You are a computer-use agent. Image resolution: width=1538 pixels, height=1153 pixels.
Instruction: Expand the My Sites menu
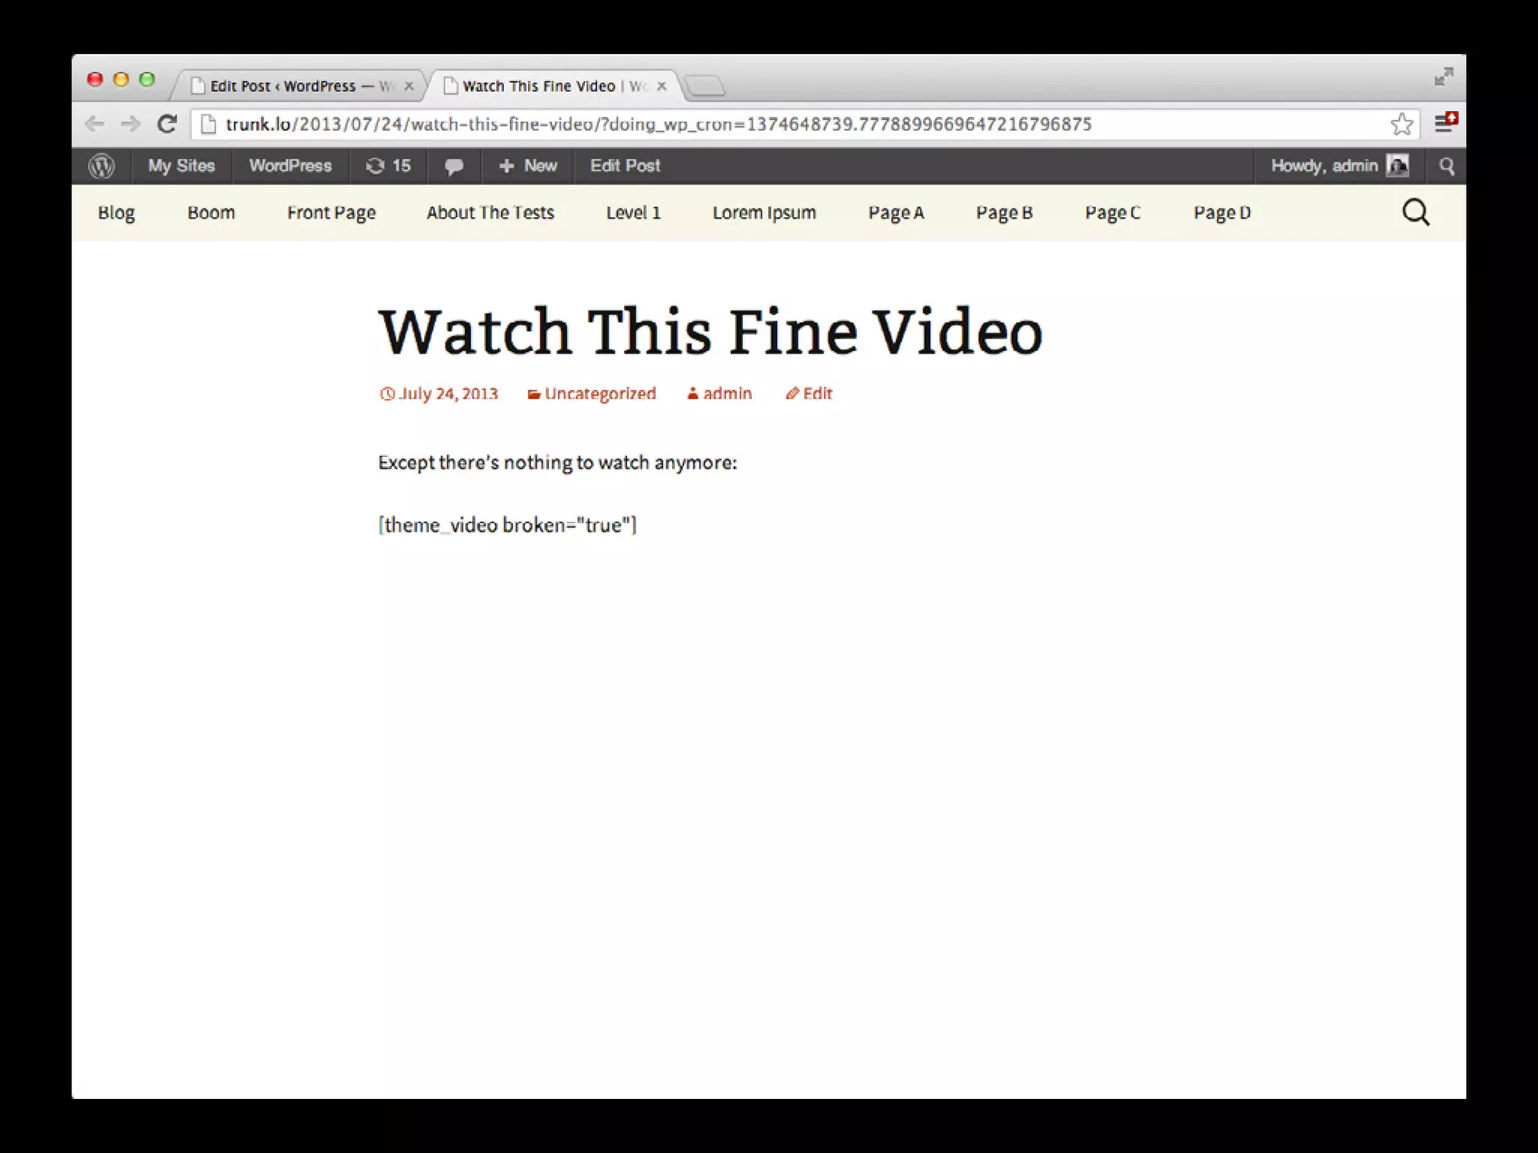click(x=181, y=166)
